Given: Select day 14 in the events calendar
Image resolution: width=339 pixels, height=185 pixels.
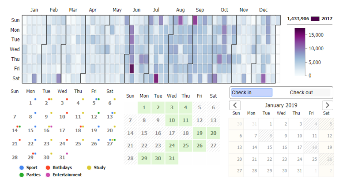Looking at the screenshot, I should (x=15, y=130).
